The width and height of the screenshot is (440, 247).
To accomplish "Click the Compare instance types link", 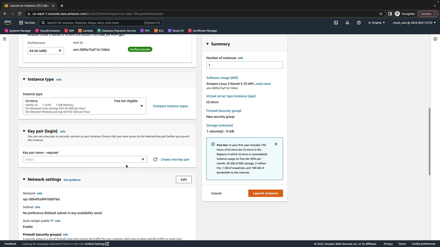I will coord(170,106).
